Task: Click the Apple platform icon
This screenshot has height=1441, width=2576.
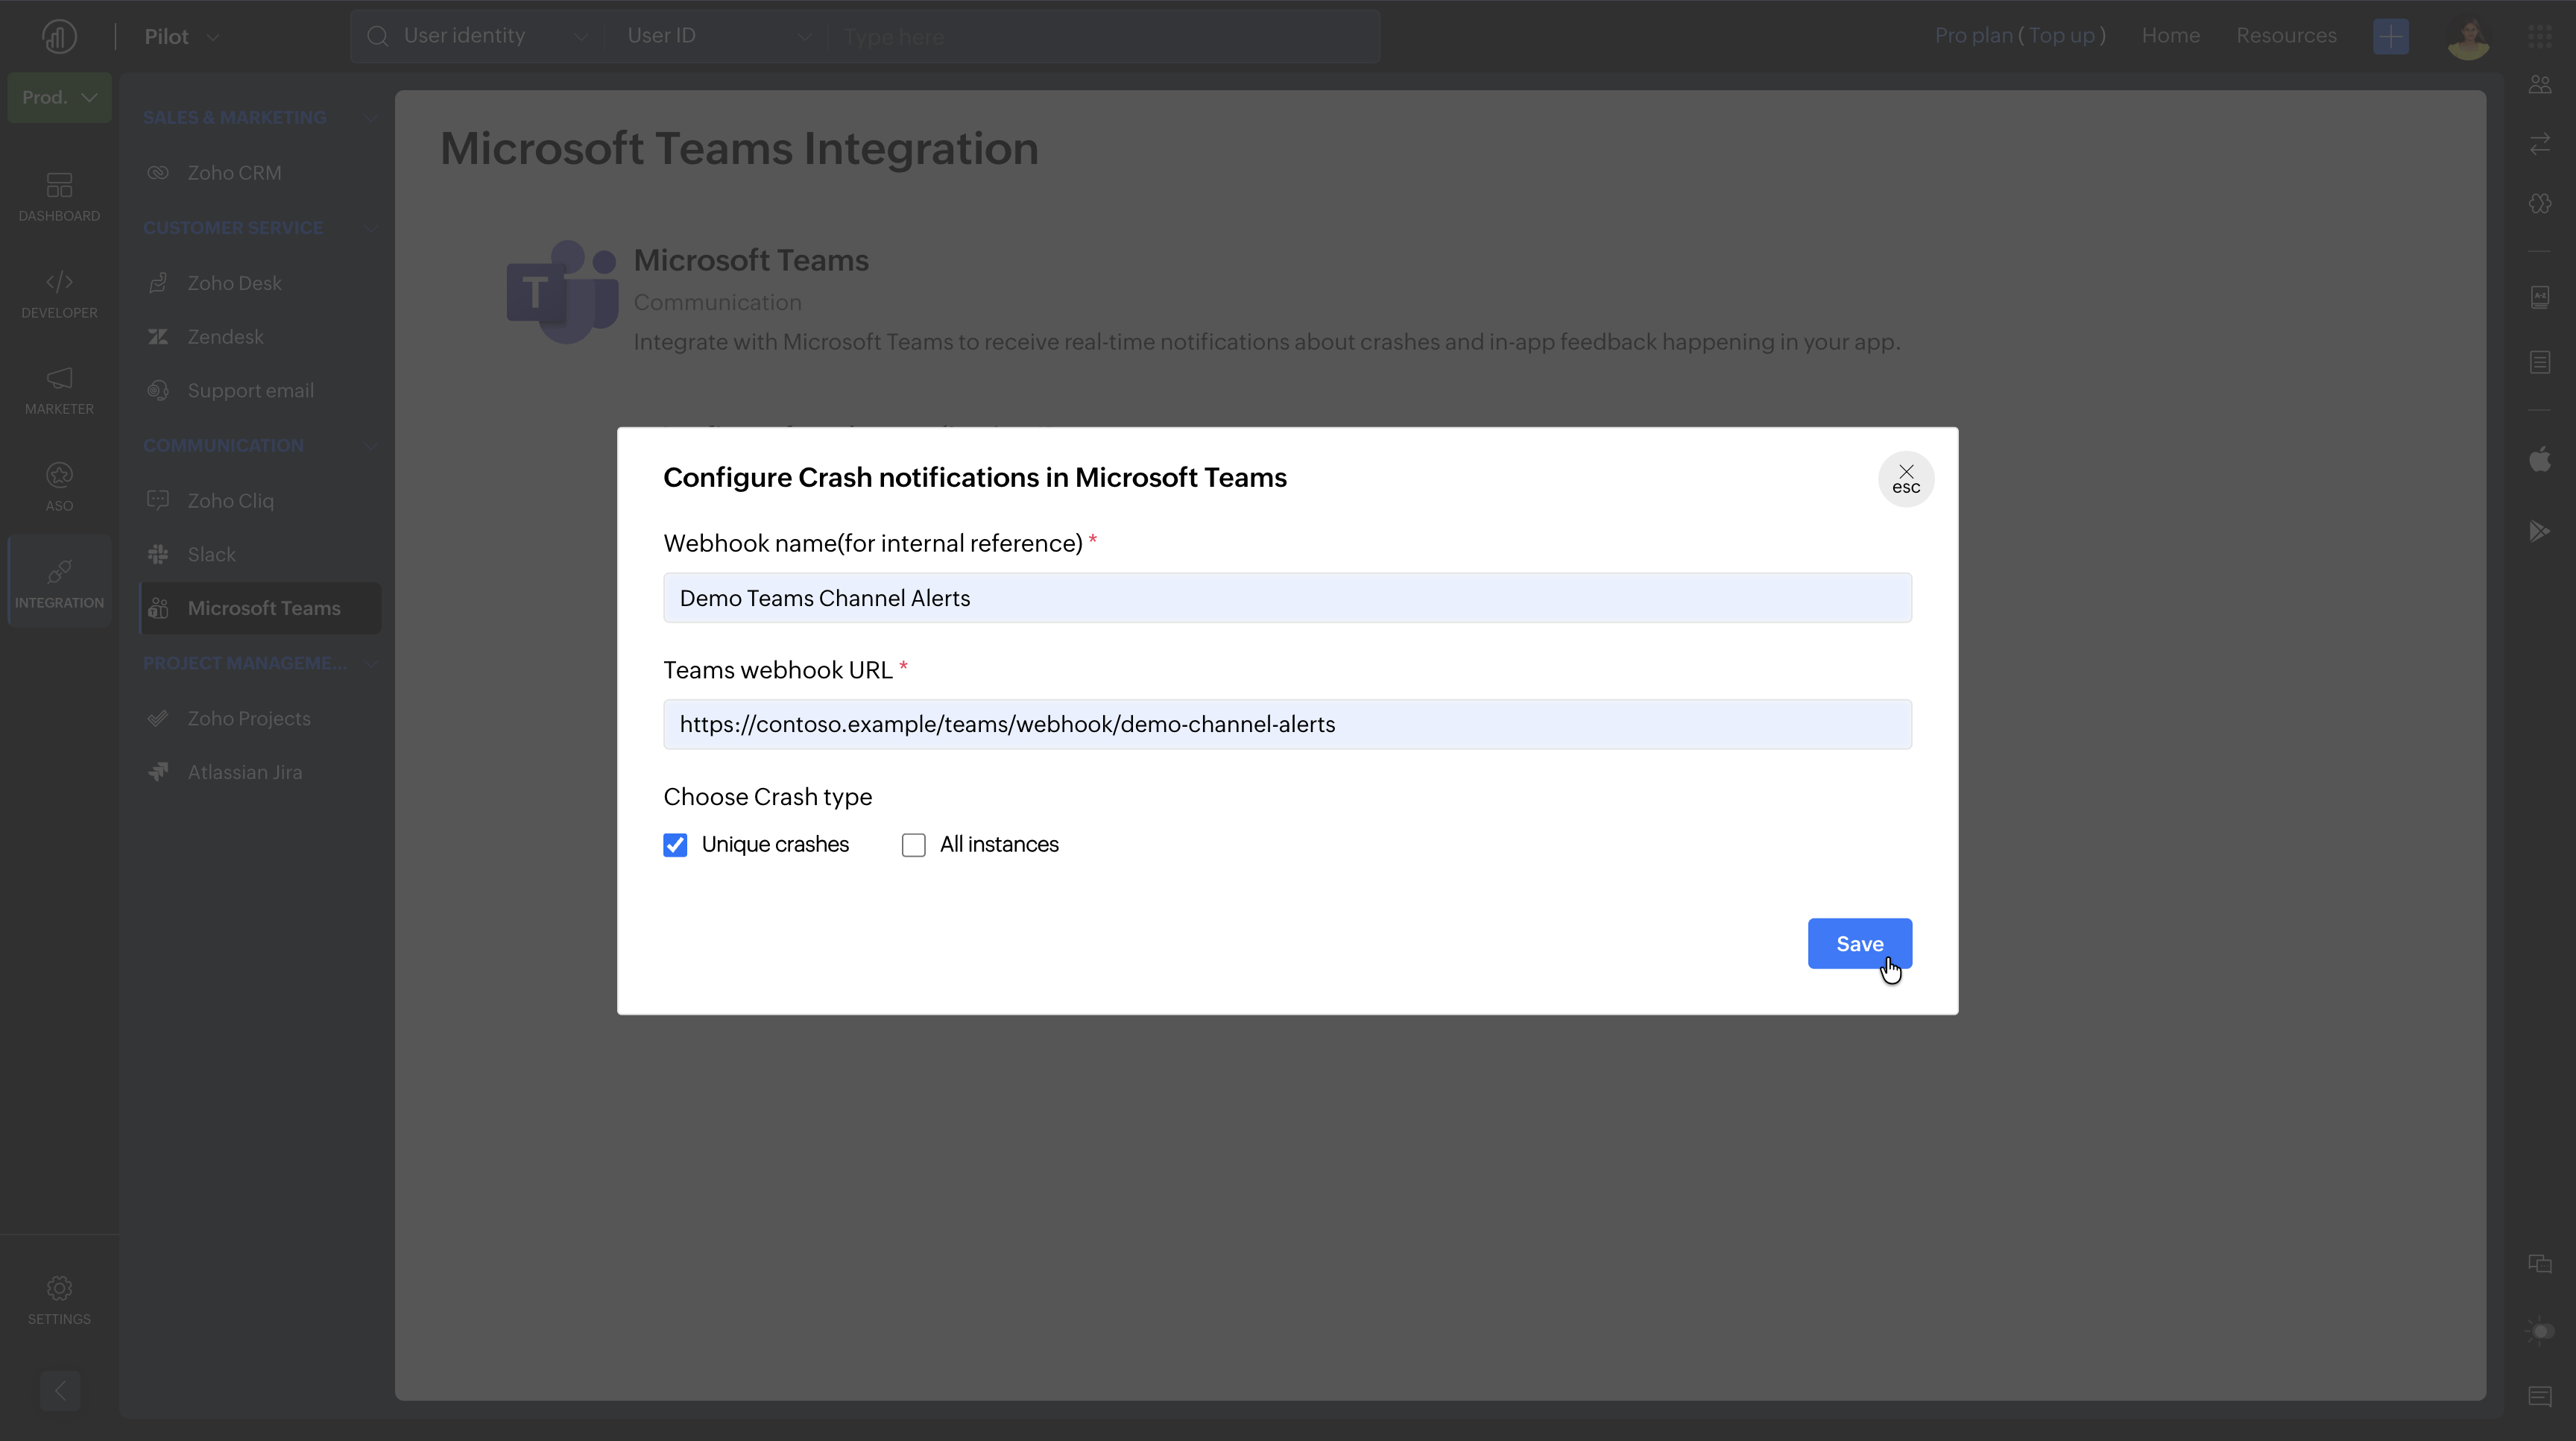Action: [x=2539, y=459]
